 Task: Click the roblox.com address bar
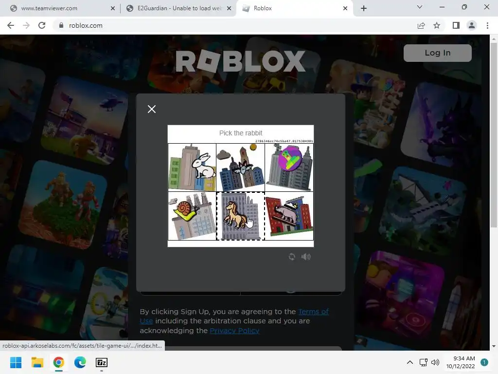point(235,25)
